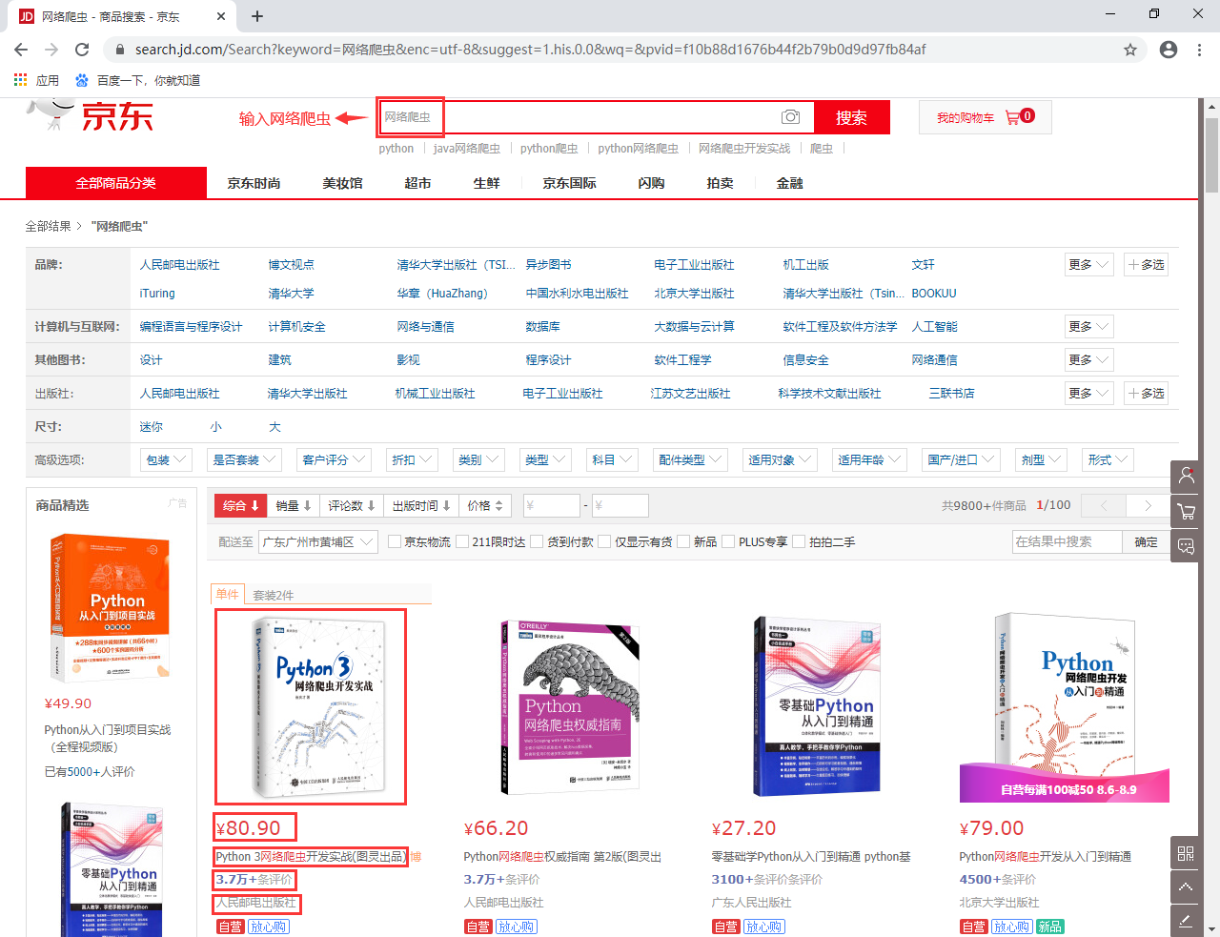Open the 京东国际 navigation item
Image resolution: width=1220 pixels, height=937 pixels.
569,183
